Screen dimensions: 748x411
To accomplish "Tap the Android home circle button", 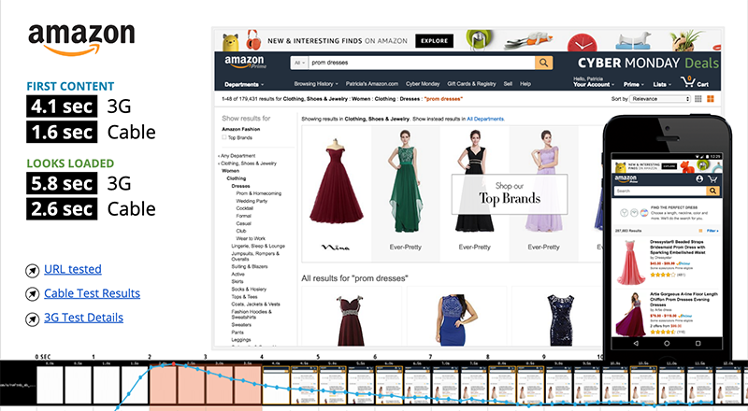I will point(667,344).
